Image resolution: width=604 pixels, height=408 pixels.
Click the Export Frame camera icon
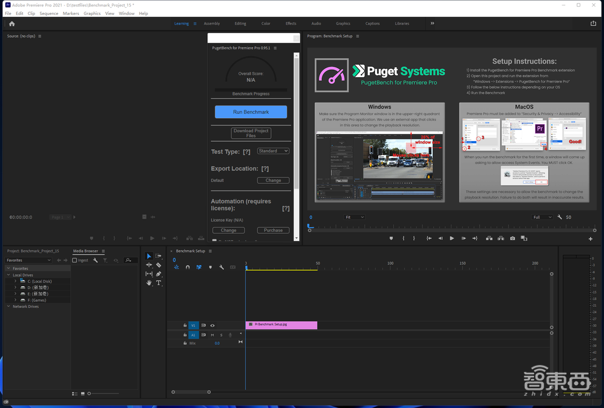click(512, 239)
